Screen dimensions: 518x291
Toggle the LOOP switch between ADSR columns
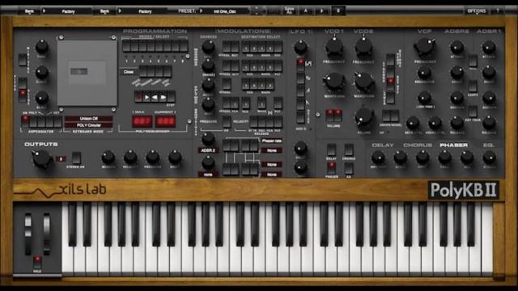pos(473,86)
